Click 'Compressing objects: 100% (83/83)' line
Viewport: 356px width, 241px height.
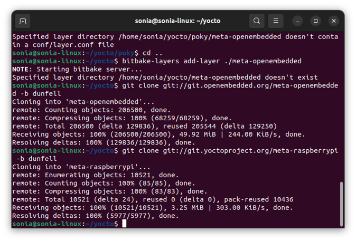click(x=110, y=191)
